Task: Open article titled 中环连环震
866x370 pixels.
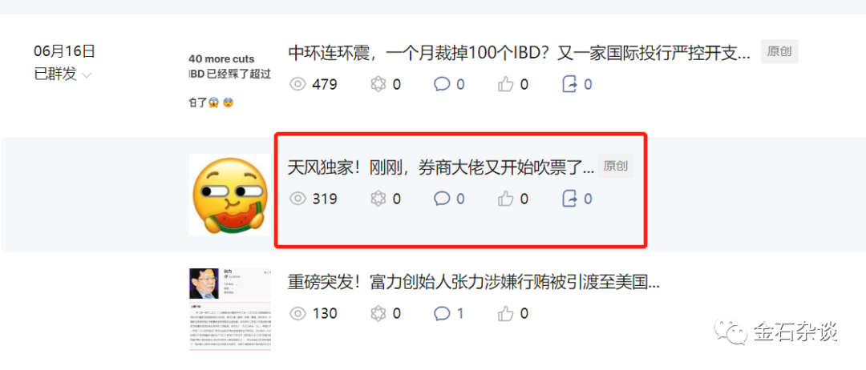Action: tap(520, 53)
